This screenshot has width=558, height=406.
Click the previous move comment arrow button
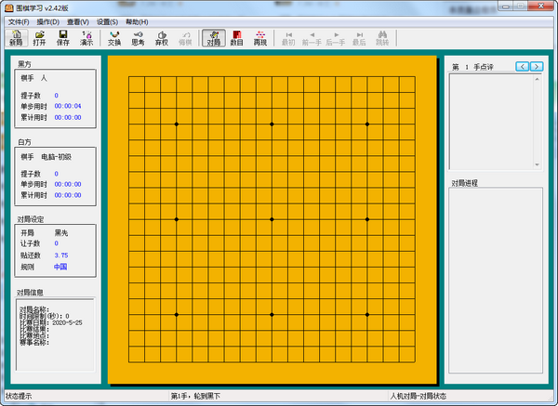click(522, 66)
